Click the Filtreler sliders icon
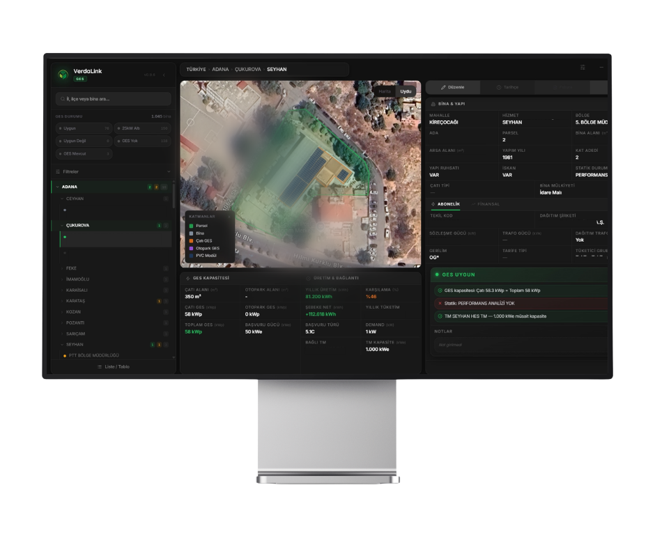This screenshot has height=549, width=655. 58,171
